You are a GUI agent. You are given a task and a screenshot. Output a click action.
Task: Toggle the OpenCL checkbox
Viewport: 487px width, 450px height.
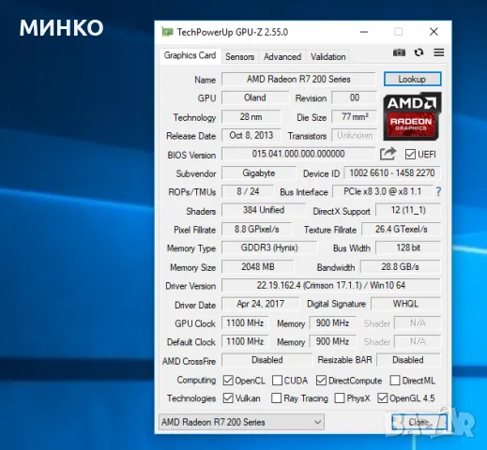point(228,381)
